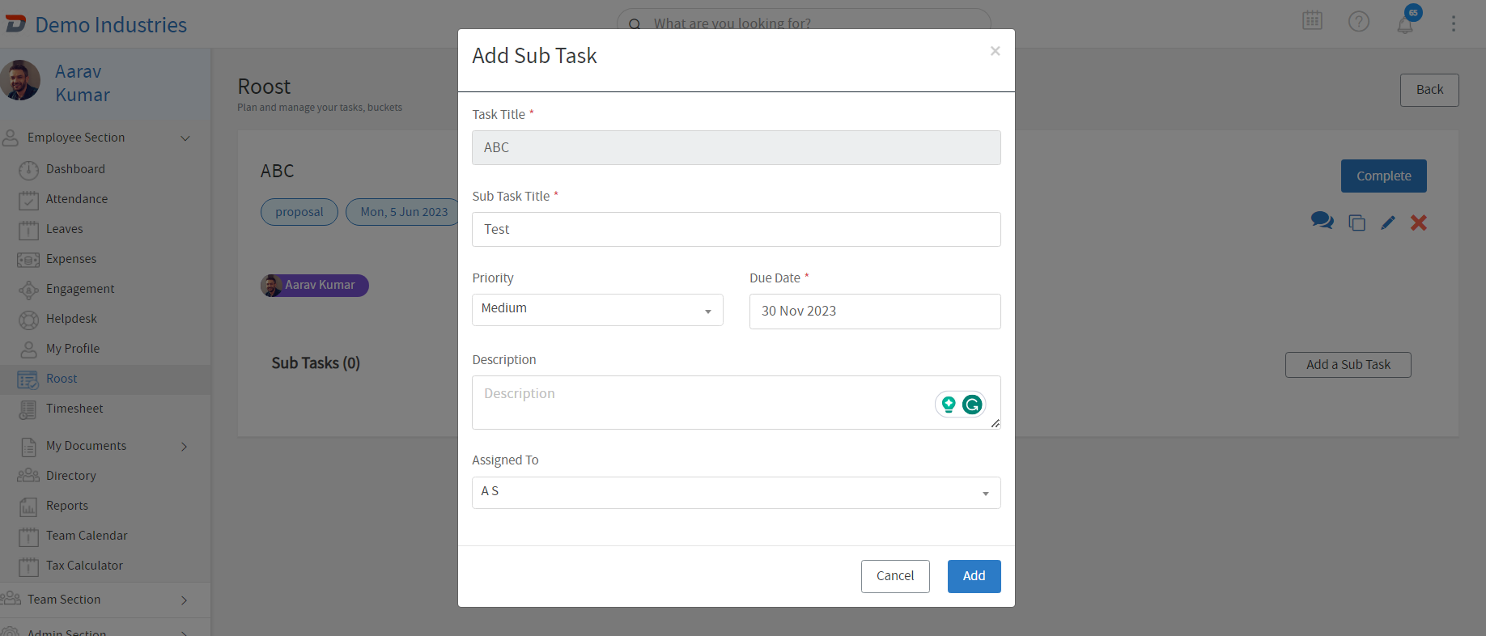Click the help question mark icon
Screen dimensions: 1486x636
click(x=1358, y=22)
